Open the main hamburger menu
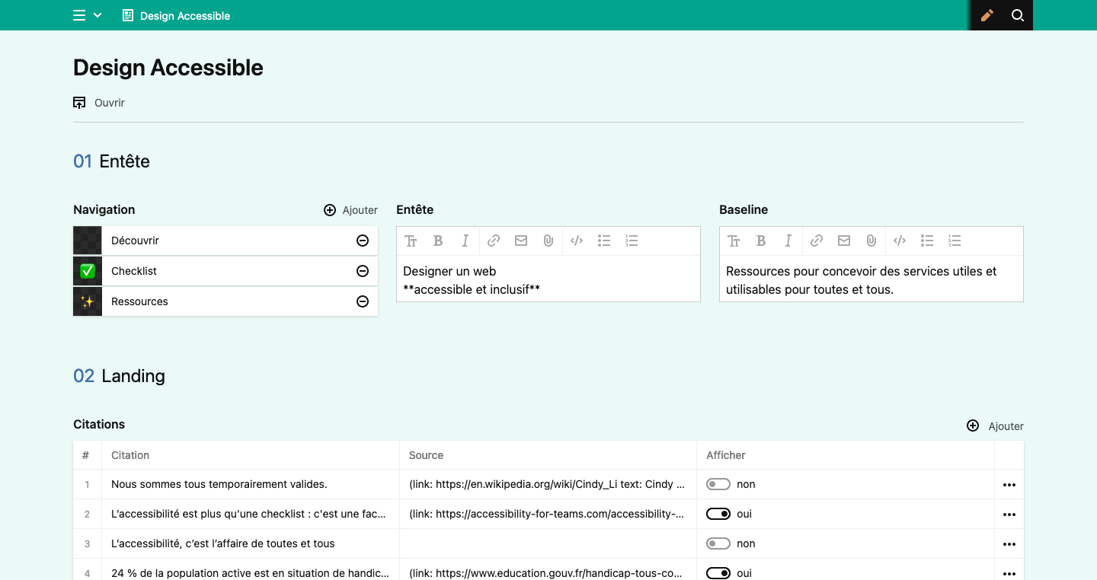Viewport: 1097px width, 580px height. tap(78, 15)
